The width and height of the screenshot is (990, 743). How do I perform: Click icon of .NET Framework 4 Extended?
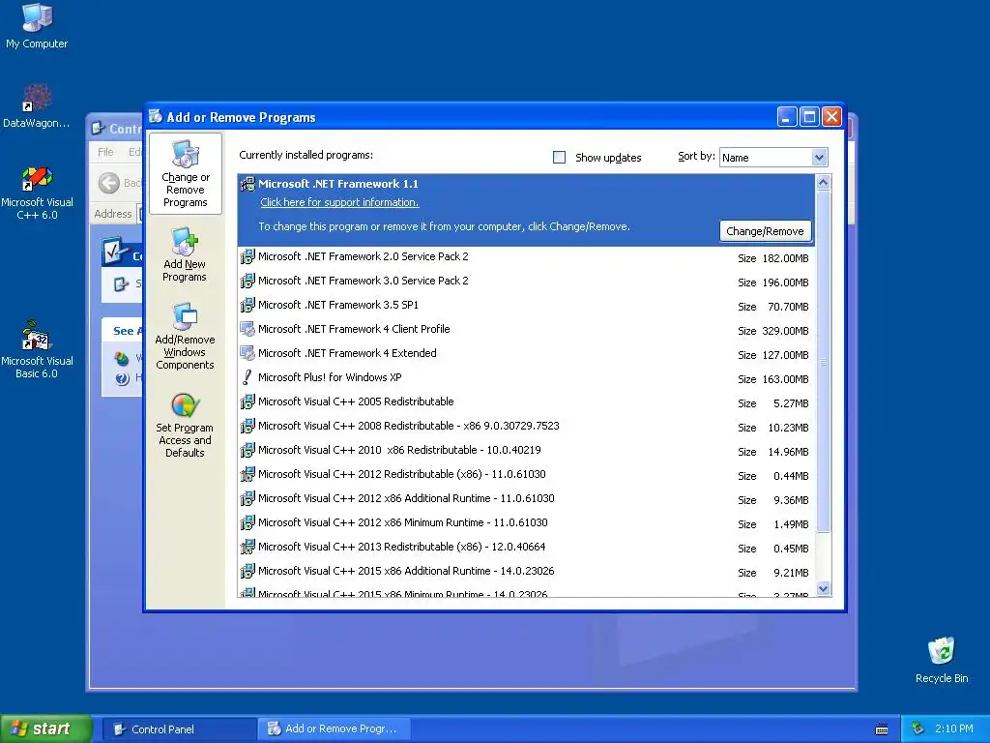(247, 353)
